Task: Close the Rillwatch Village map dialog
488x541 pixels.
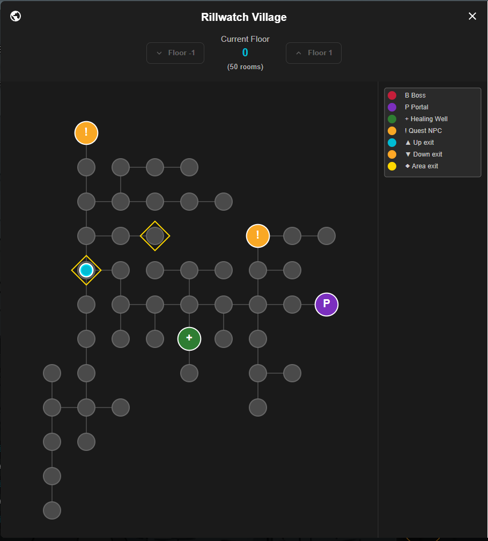Action: 472,16
